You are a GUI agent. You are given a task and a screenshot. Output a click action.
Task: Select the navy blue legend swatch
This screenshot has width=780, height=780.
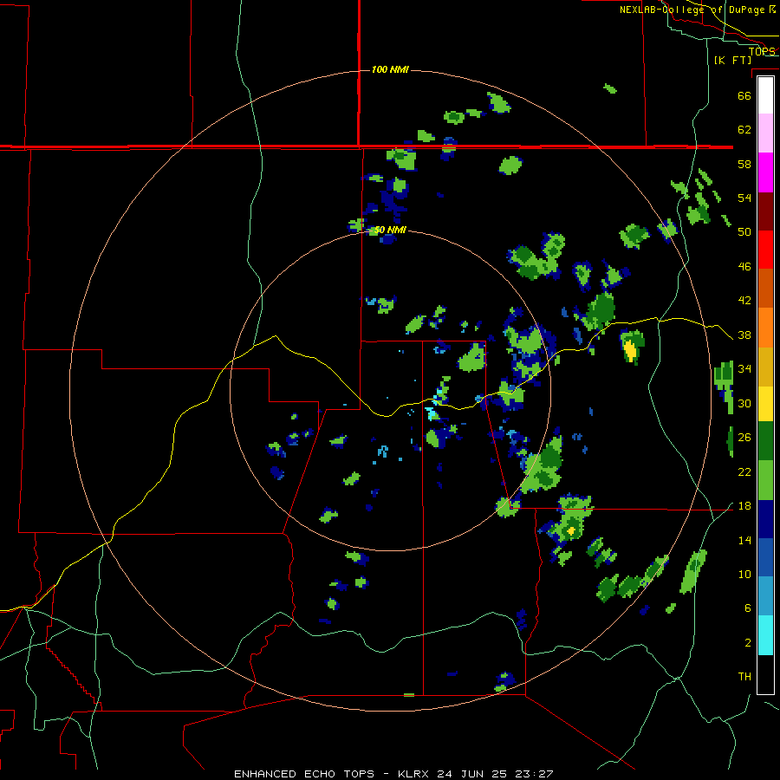point(765,519)
